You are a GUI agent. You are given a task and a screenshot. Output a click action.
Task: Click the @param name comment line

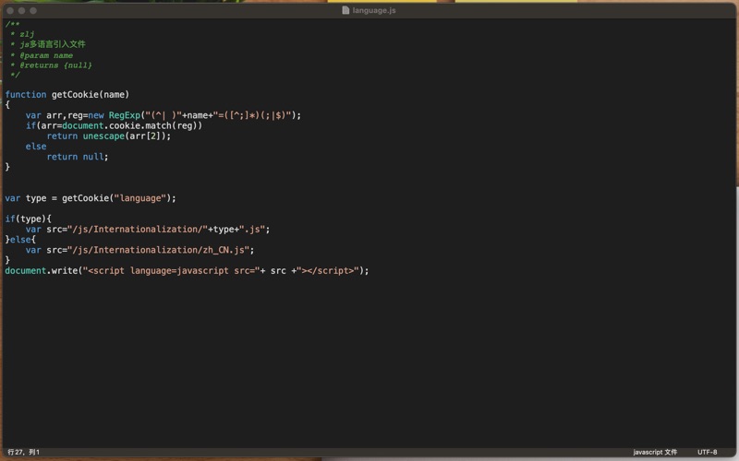(x=46, y=55)
